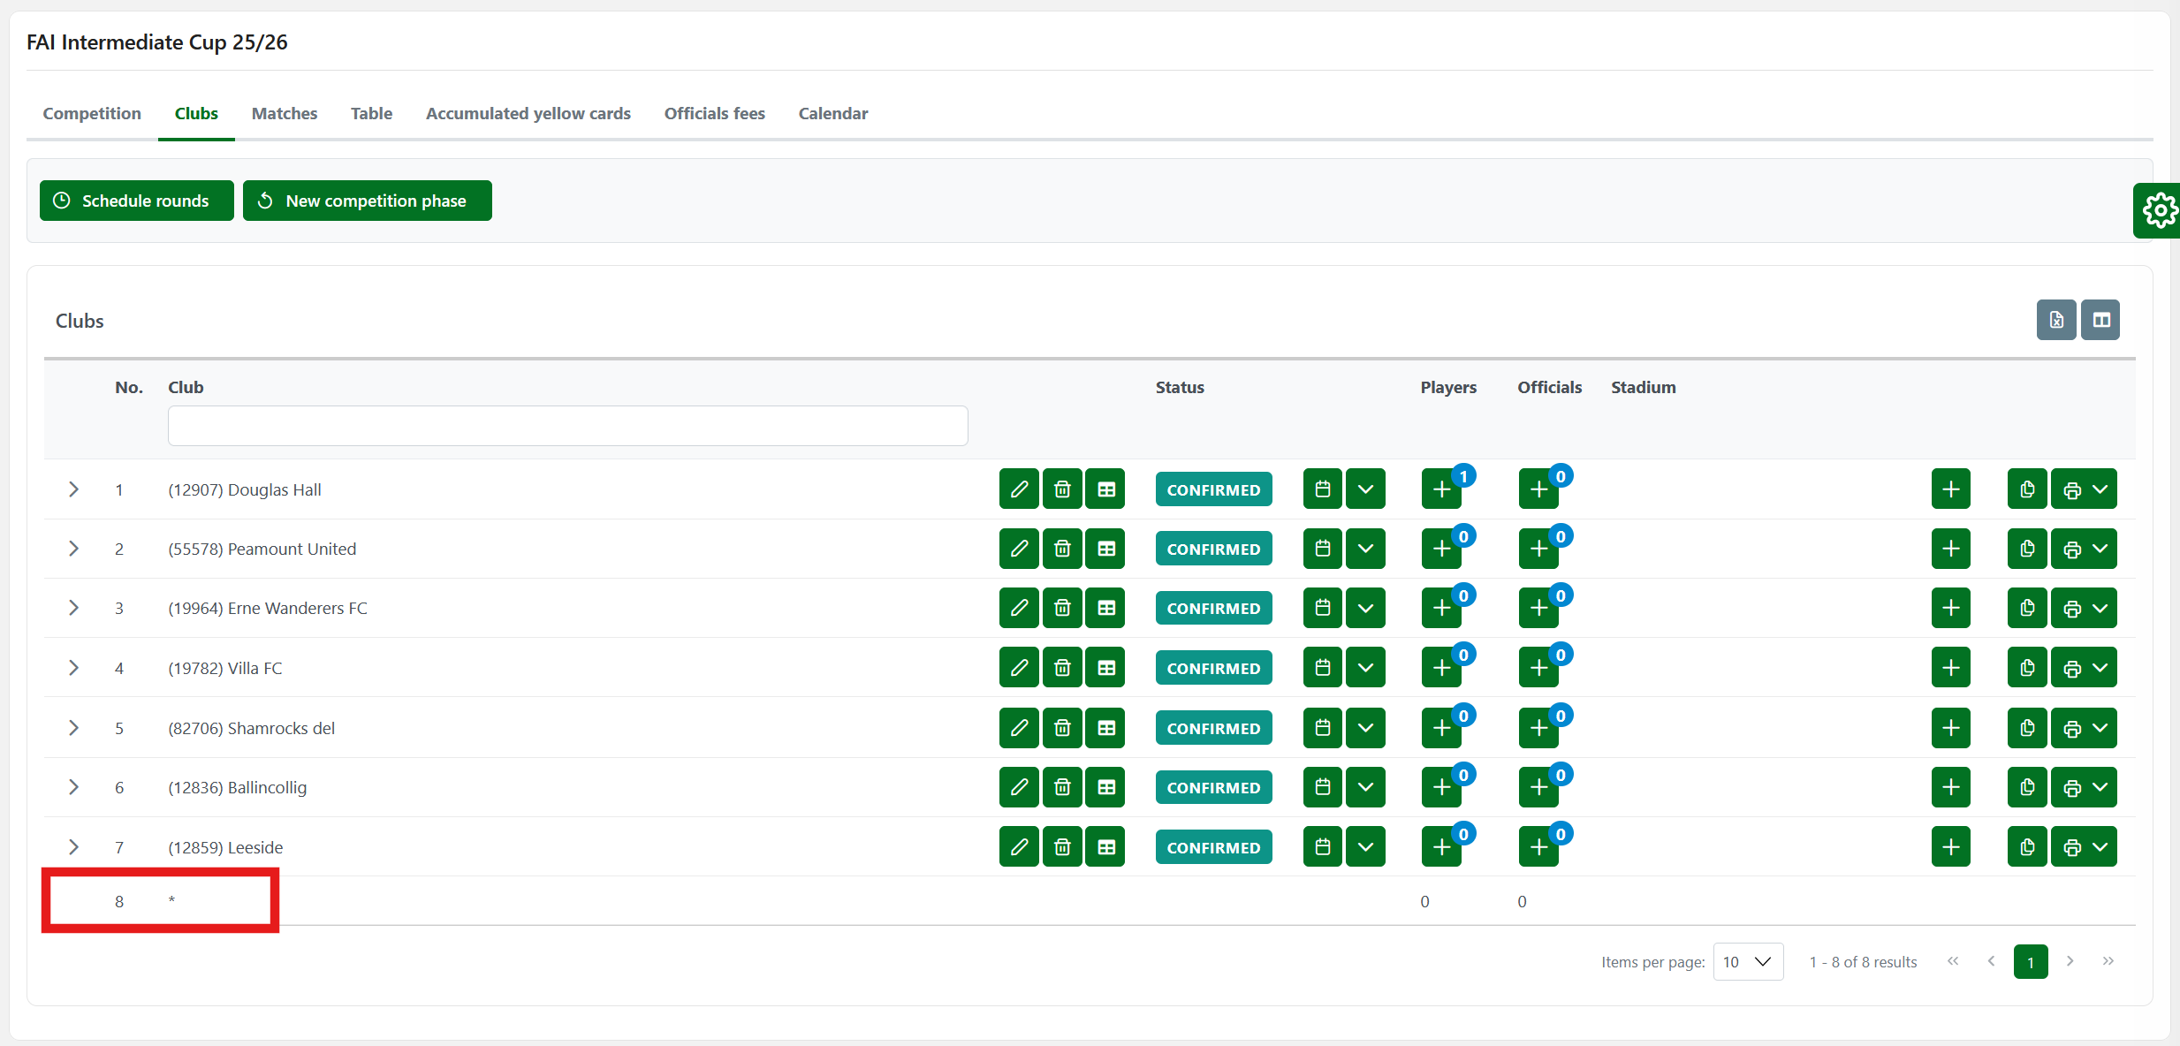
Task: Click calendar icon in Villa FC row
Action: (1322, 668)
